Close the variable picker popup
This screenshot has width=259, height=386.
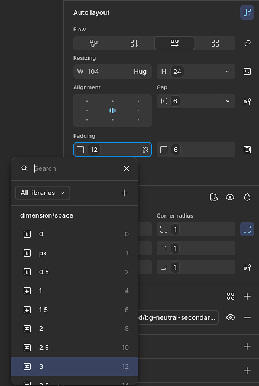pos(127,168)
